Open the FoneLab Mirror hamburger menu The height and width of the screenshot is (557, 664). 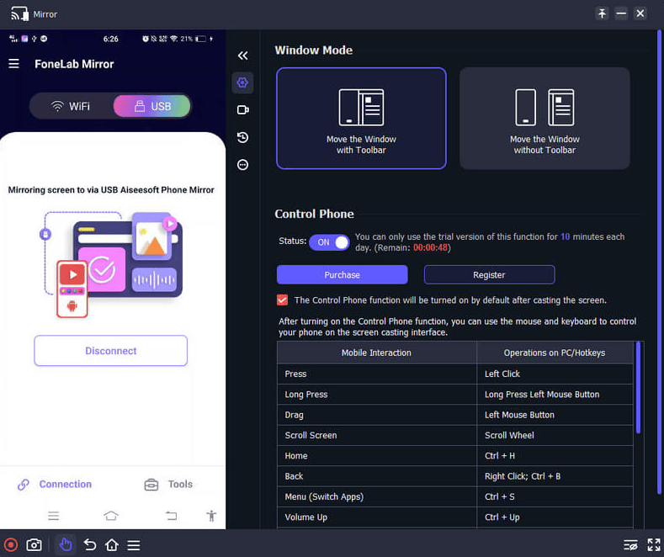tap(14, 64)
